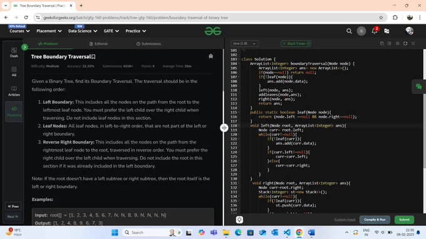Open Windows Start menu
The image size is (426, 239).
(x=115, y=233)
